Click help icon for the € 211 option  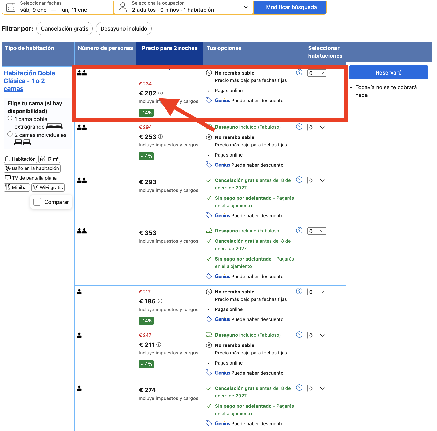coord(299,335)
